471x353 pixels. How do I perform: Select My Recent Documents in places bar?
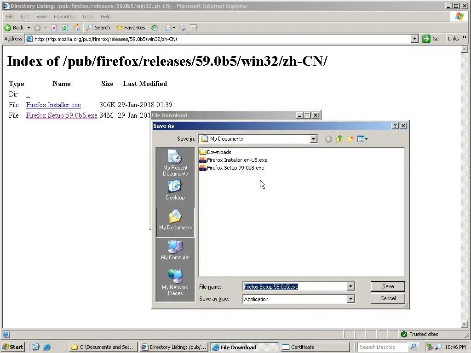[175, 163]
